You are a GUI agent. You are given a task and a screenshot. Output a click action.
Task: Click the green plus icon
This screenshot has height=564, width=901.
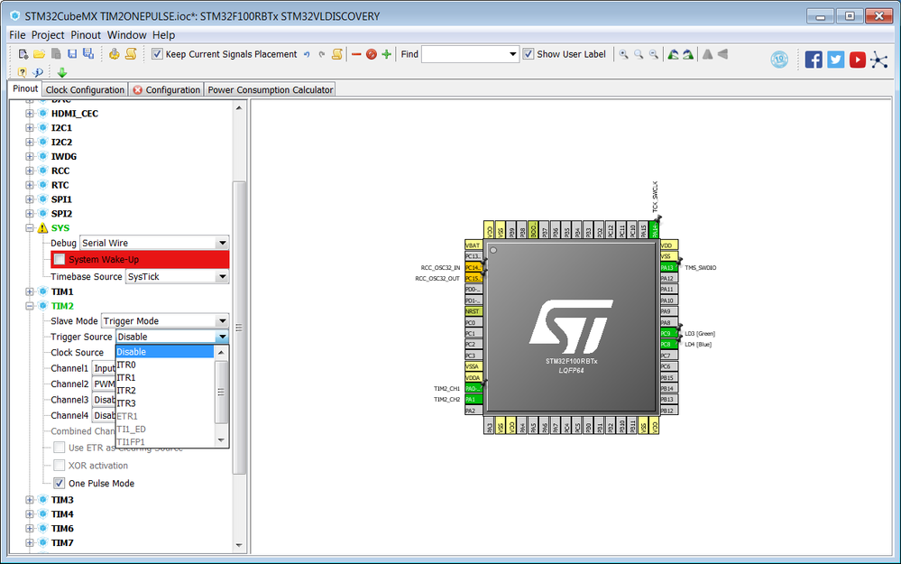(386, 54)
